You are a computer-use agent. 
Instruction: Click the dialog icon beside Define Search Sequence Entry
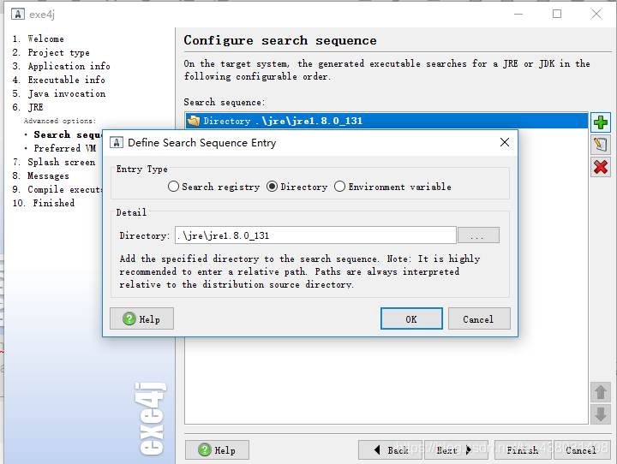click(x=116, y=142)
